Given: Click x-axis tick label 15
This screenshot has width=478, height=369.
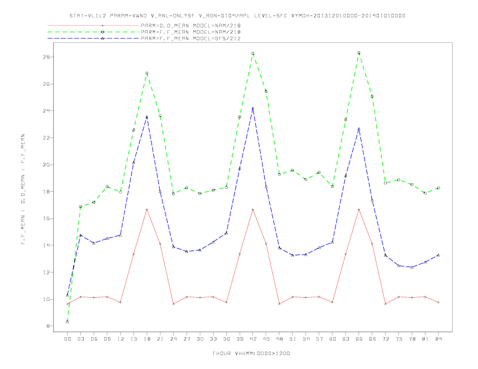Looking at the screenshot, I should click(133, 339).
